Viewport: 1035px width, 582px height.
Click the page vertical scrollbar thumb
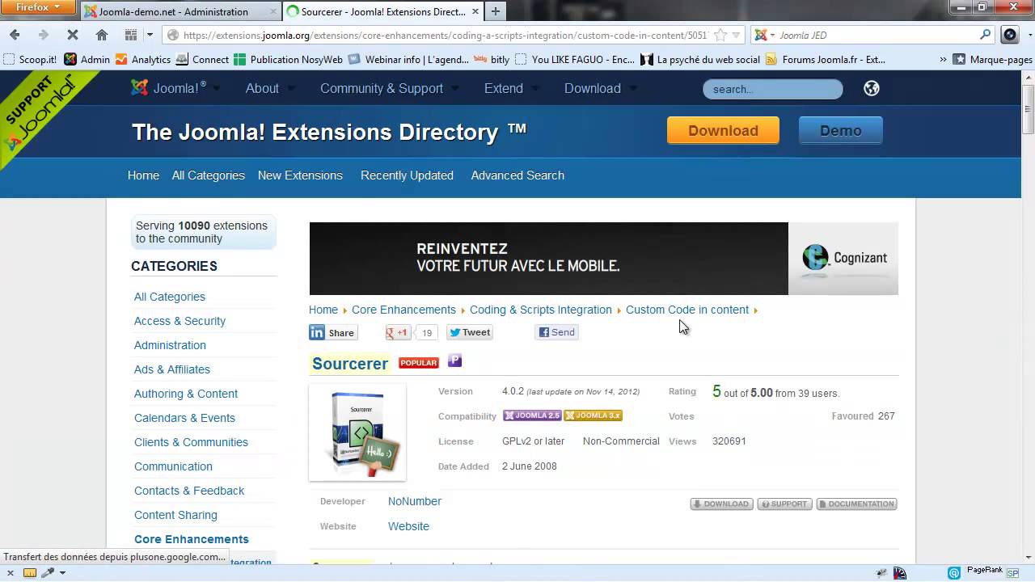pyautogui.click(x=1029, y=108)
